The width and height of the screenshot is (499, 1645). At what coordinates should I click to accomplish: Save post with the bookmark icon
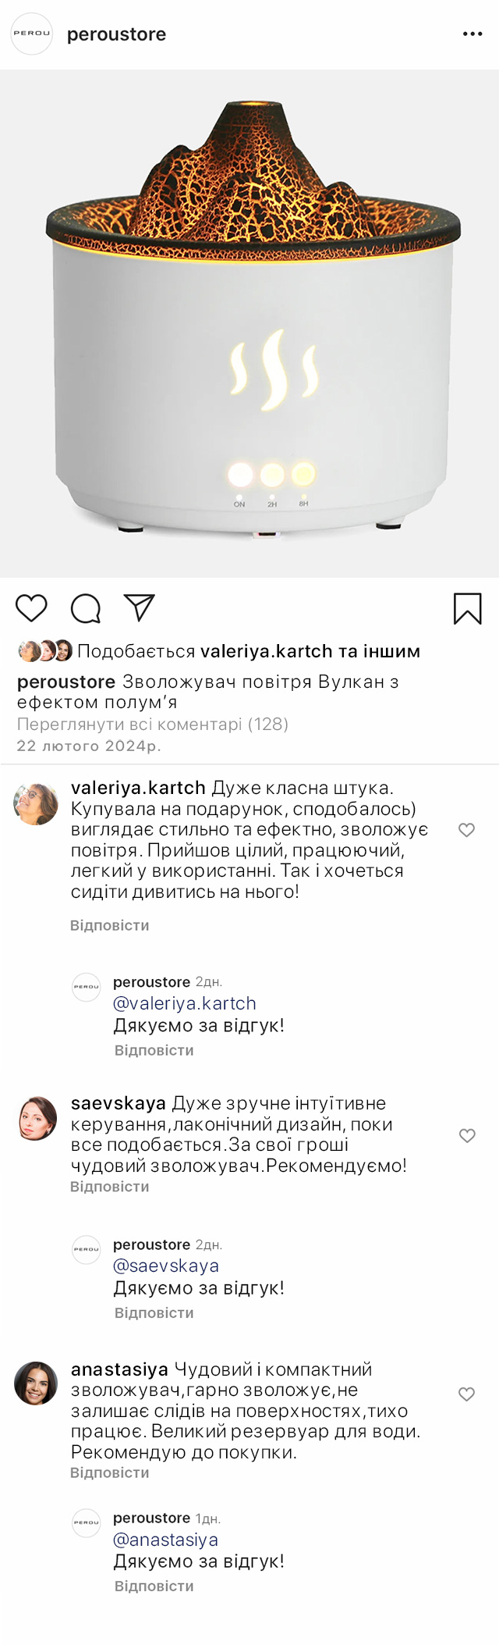pos(467,609)
